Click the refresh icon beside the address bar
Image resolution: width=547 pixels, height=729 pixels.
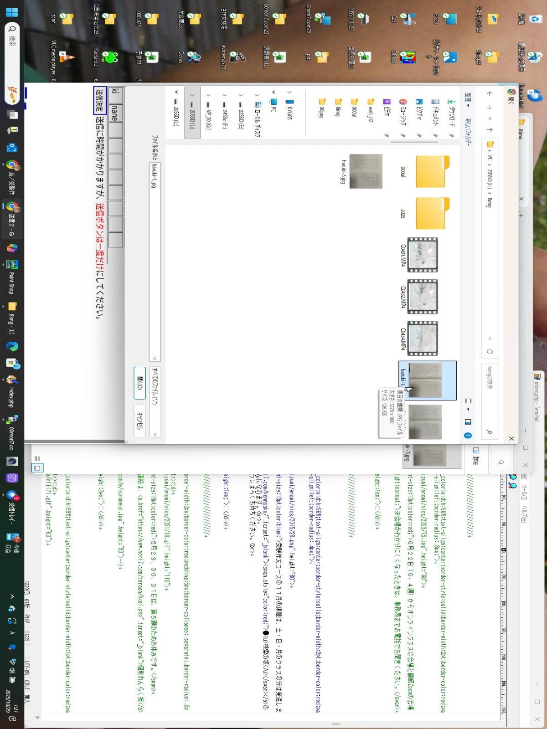(490, 351)
